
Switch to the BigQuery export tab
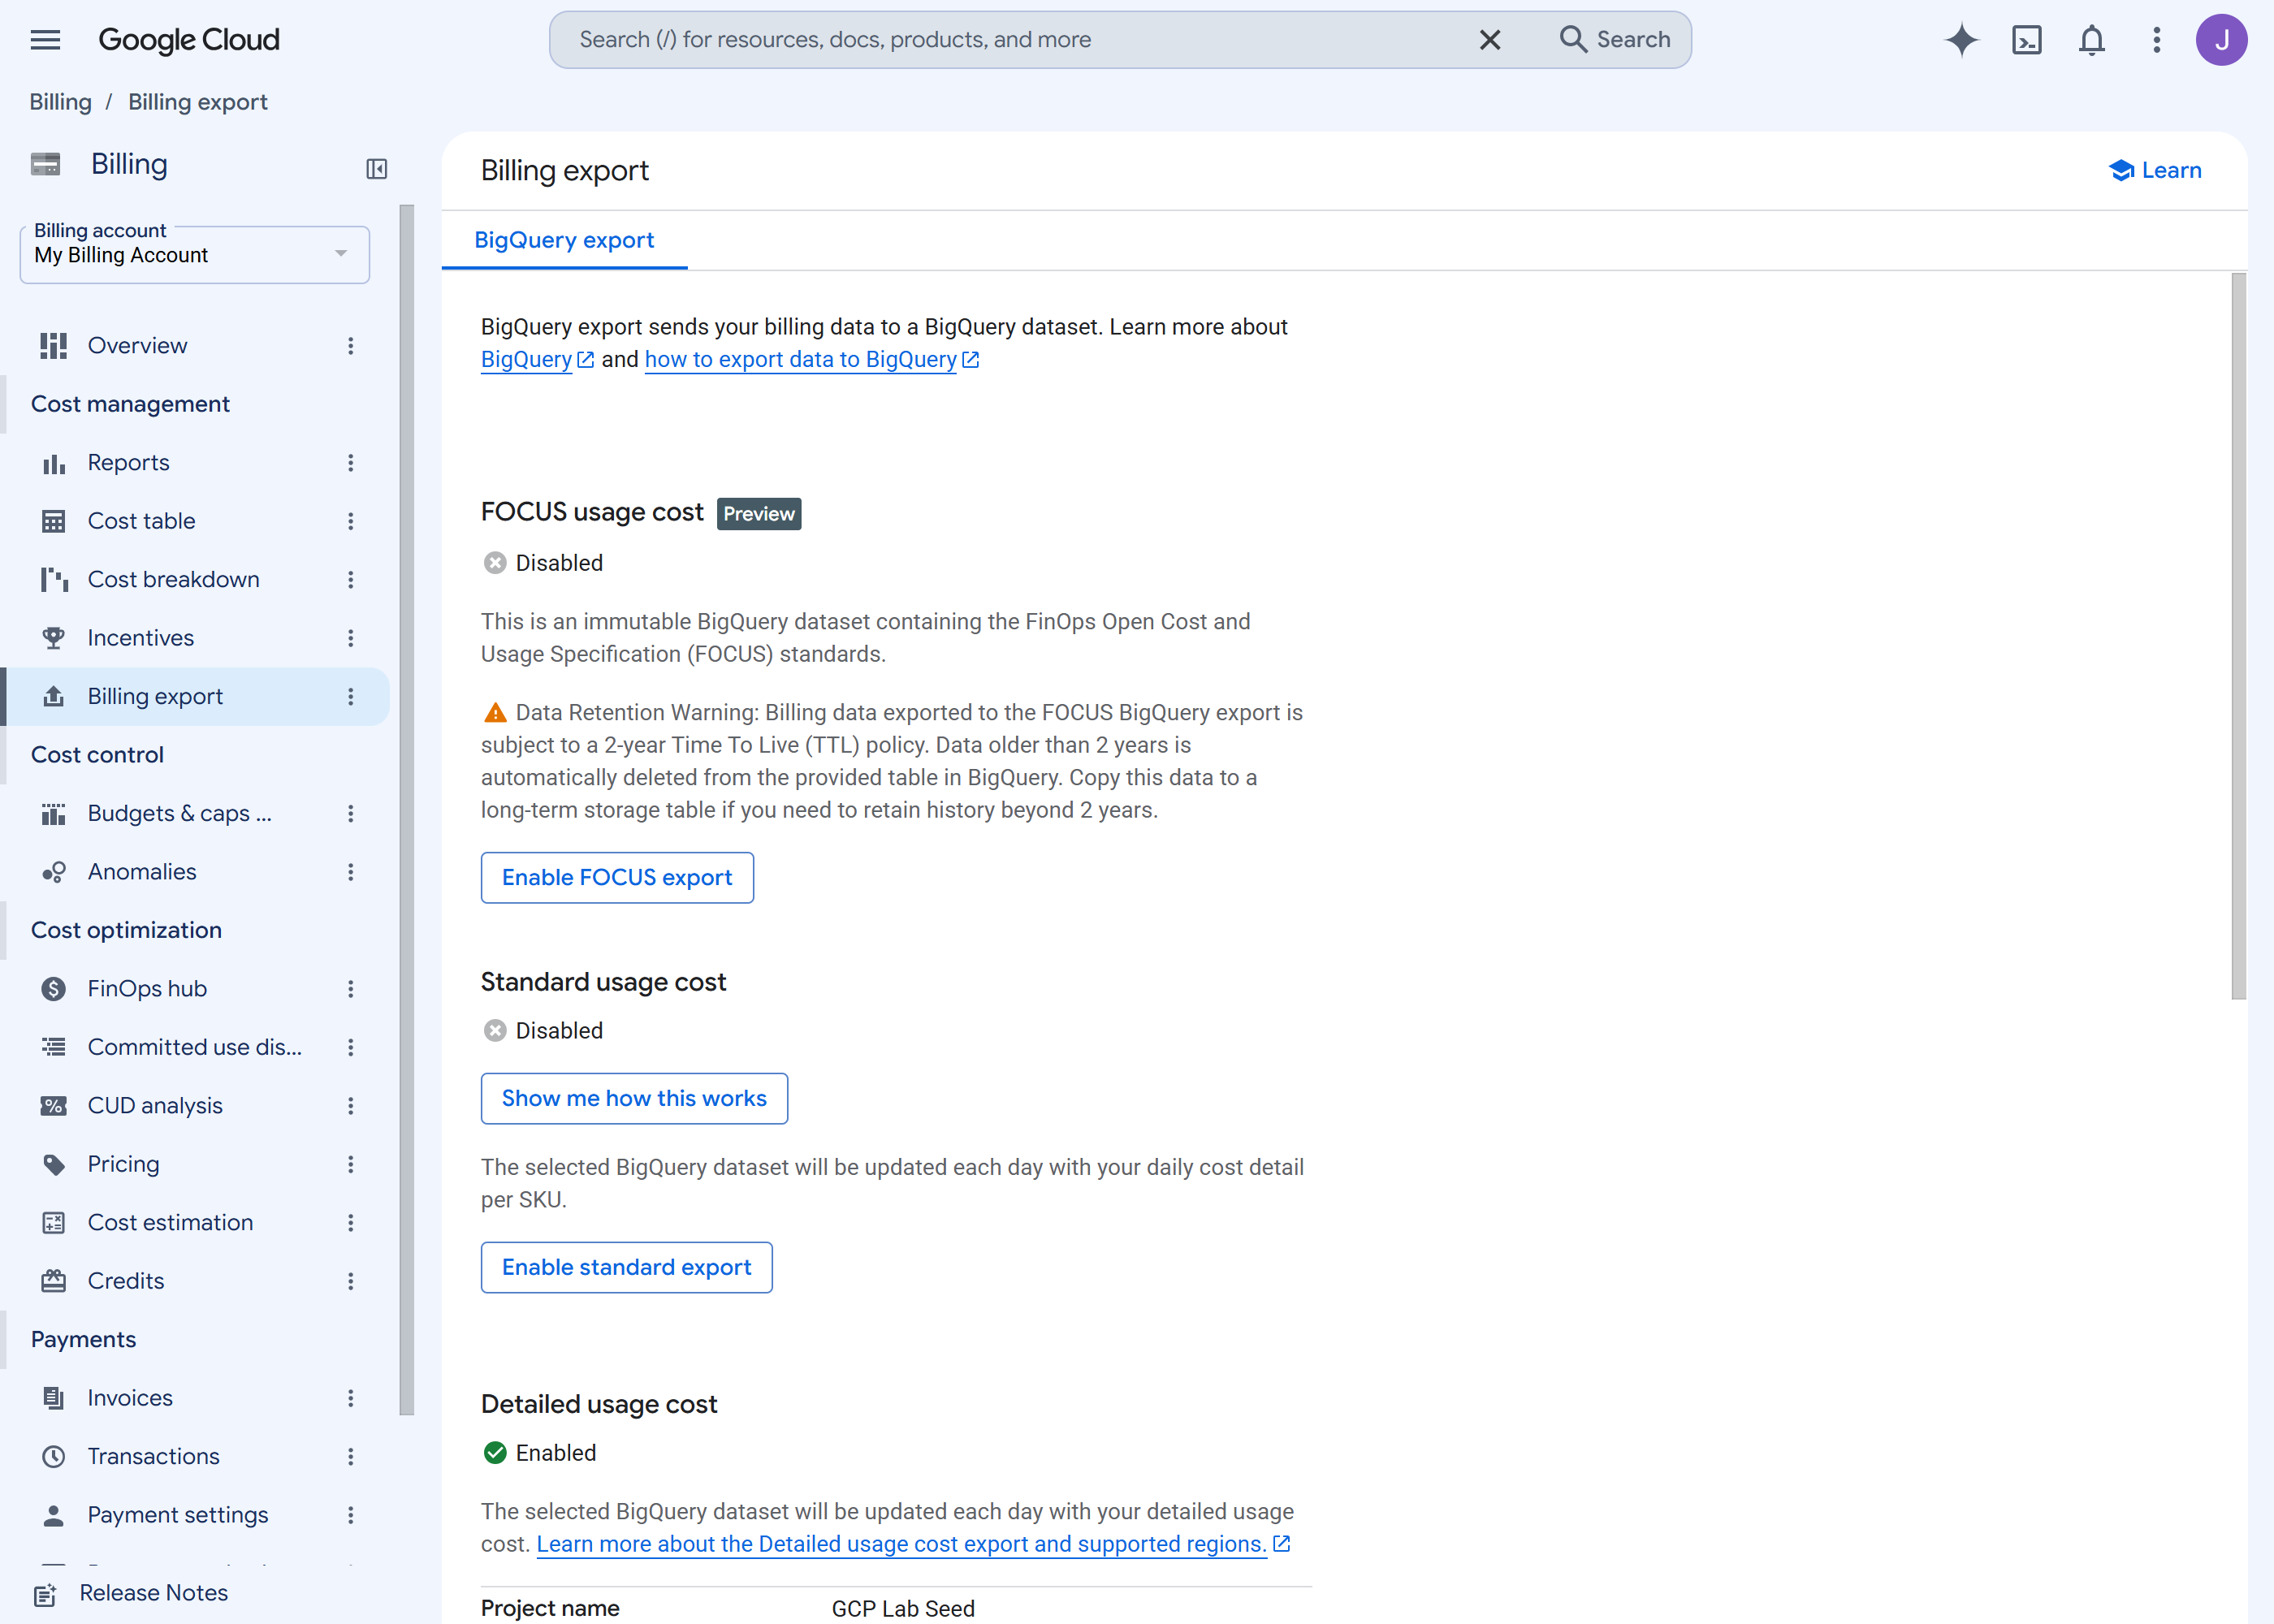(x=564, y=240)
